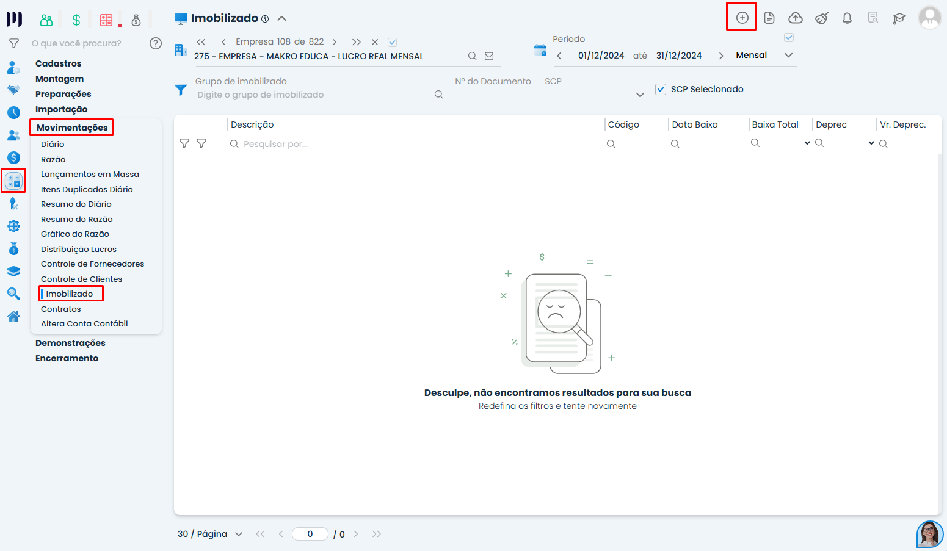Click the red calculator grid icon
This screenshot has height=551, width=947.
[106, 20]
